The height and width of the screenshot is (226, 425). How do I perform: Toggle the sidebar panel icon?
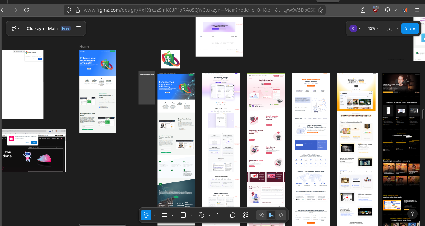point(78,28)
